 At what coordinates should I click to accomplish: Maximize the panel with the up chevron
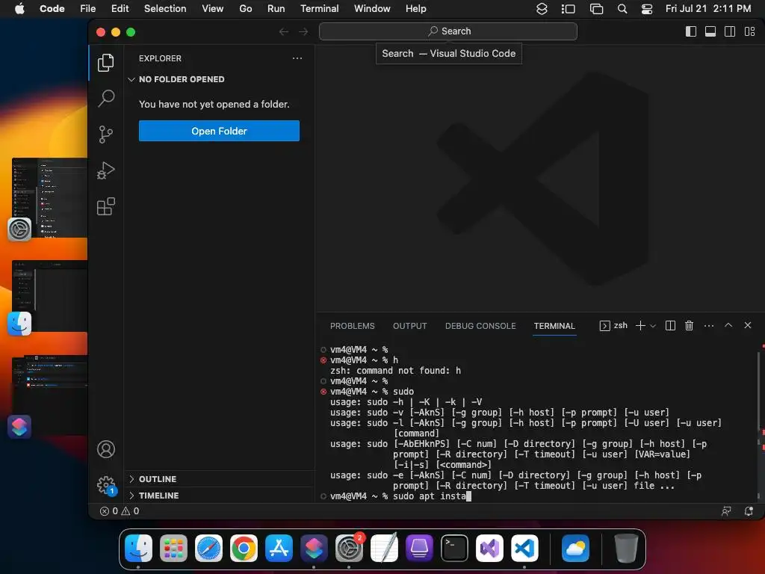[728, 325]
